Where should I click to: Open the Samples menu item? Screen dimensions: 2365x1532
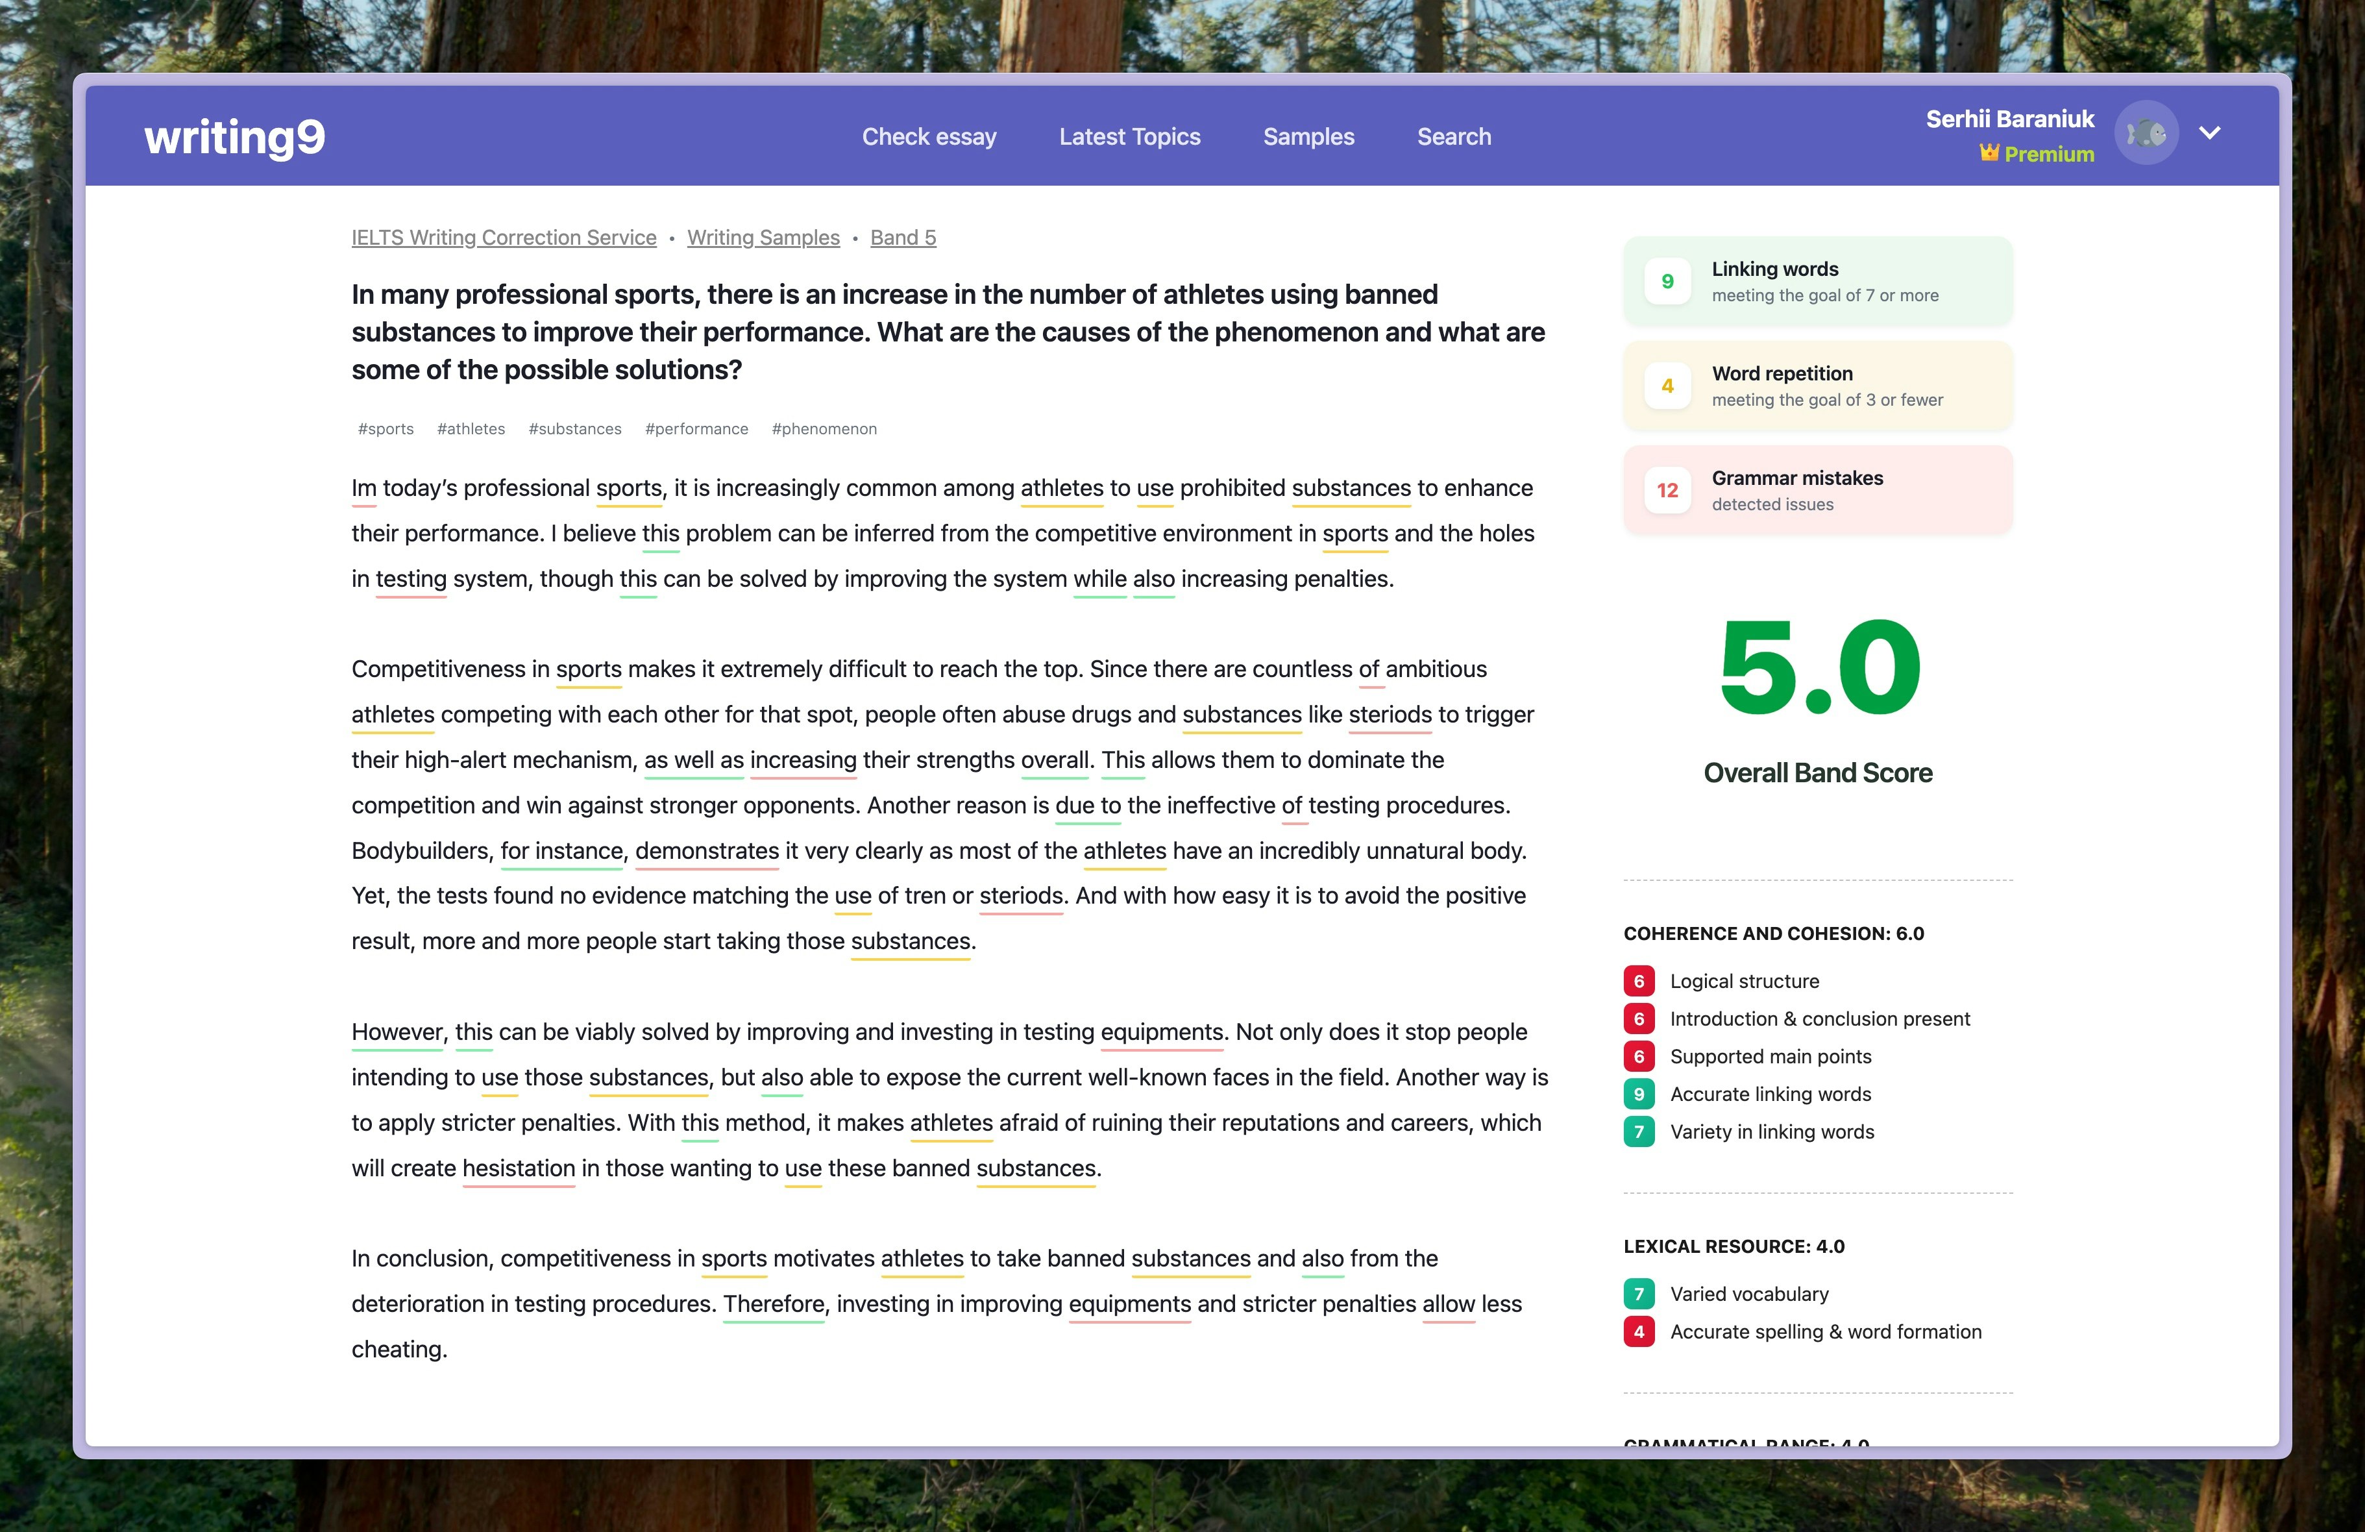(1308, 137)
